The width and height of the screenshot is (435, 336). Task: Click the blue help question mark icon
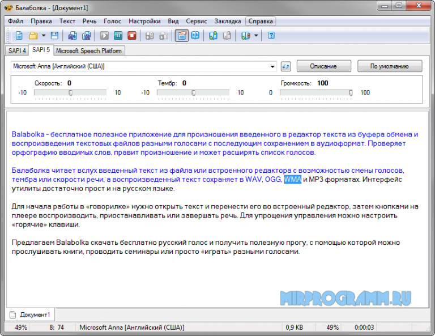(271, 36)
